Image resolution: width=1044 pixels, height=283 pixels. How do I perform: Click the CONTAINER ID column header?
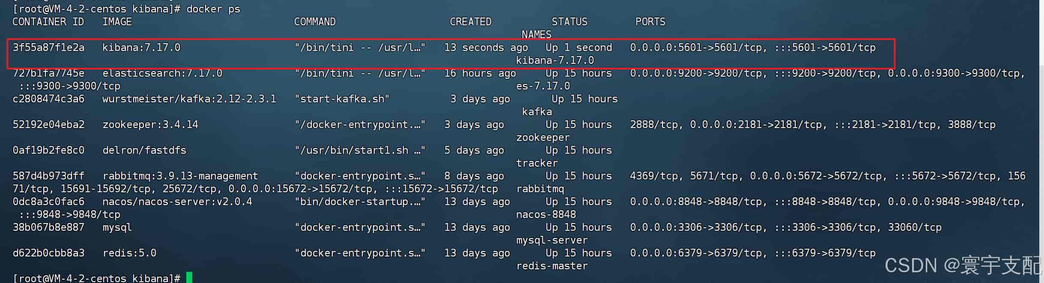48,22
